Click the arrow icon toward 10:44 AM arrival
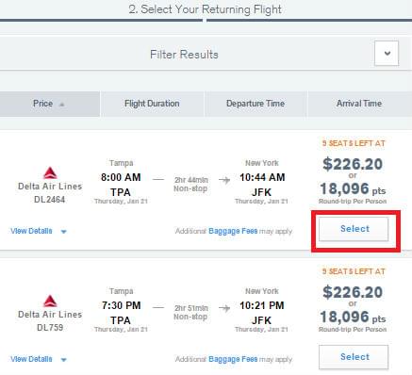 click(224, 180)
